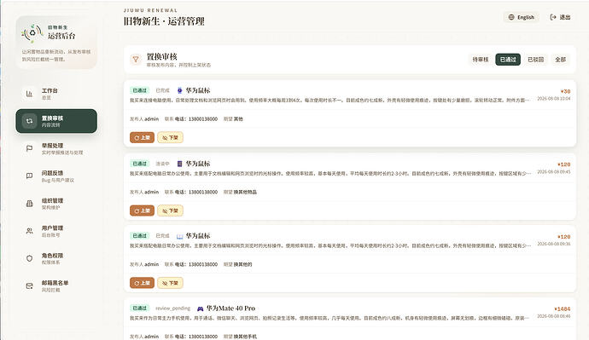Click 已完成 status on the 09:36 card
The image size is (589, 340).
click(163, 236)
